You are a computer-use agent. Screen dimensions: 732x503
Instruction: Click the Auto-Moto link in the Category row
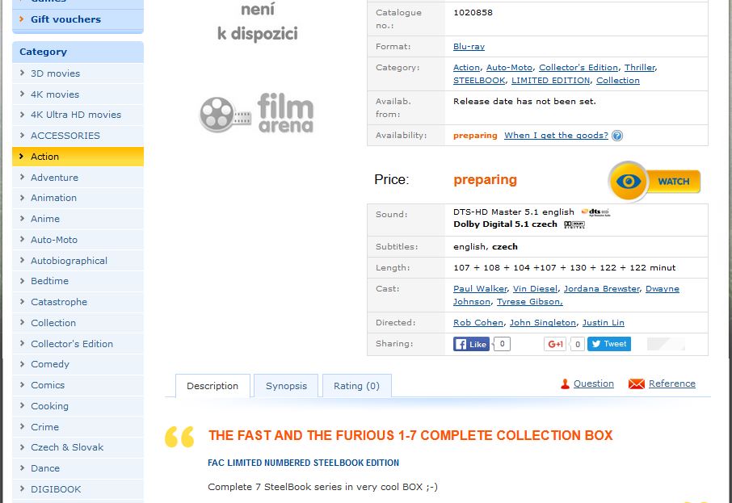coord(509,68)
